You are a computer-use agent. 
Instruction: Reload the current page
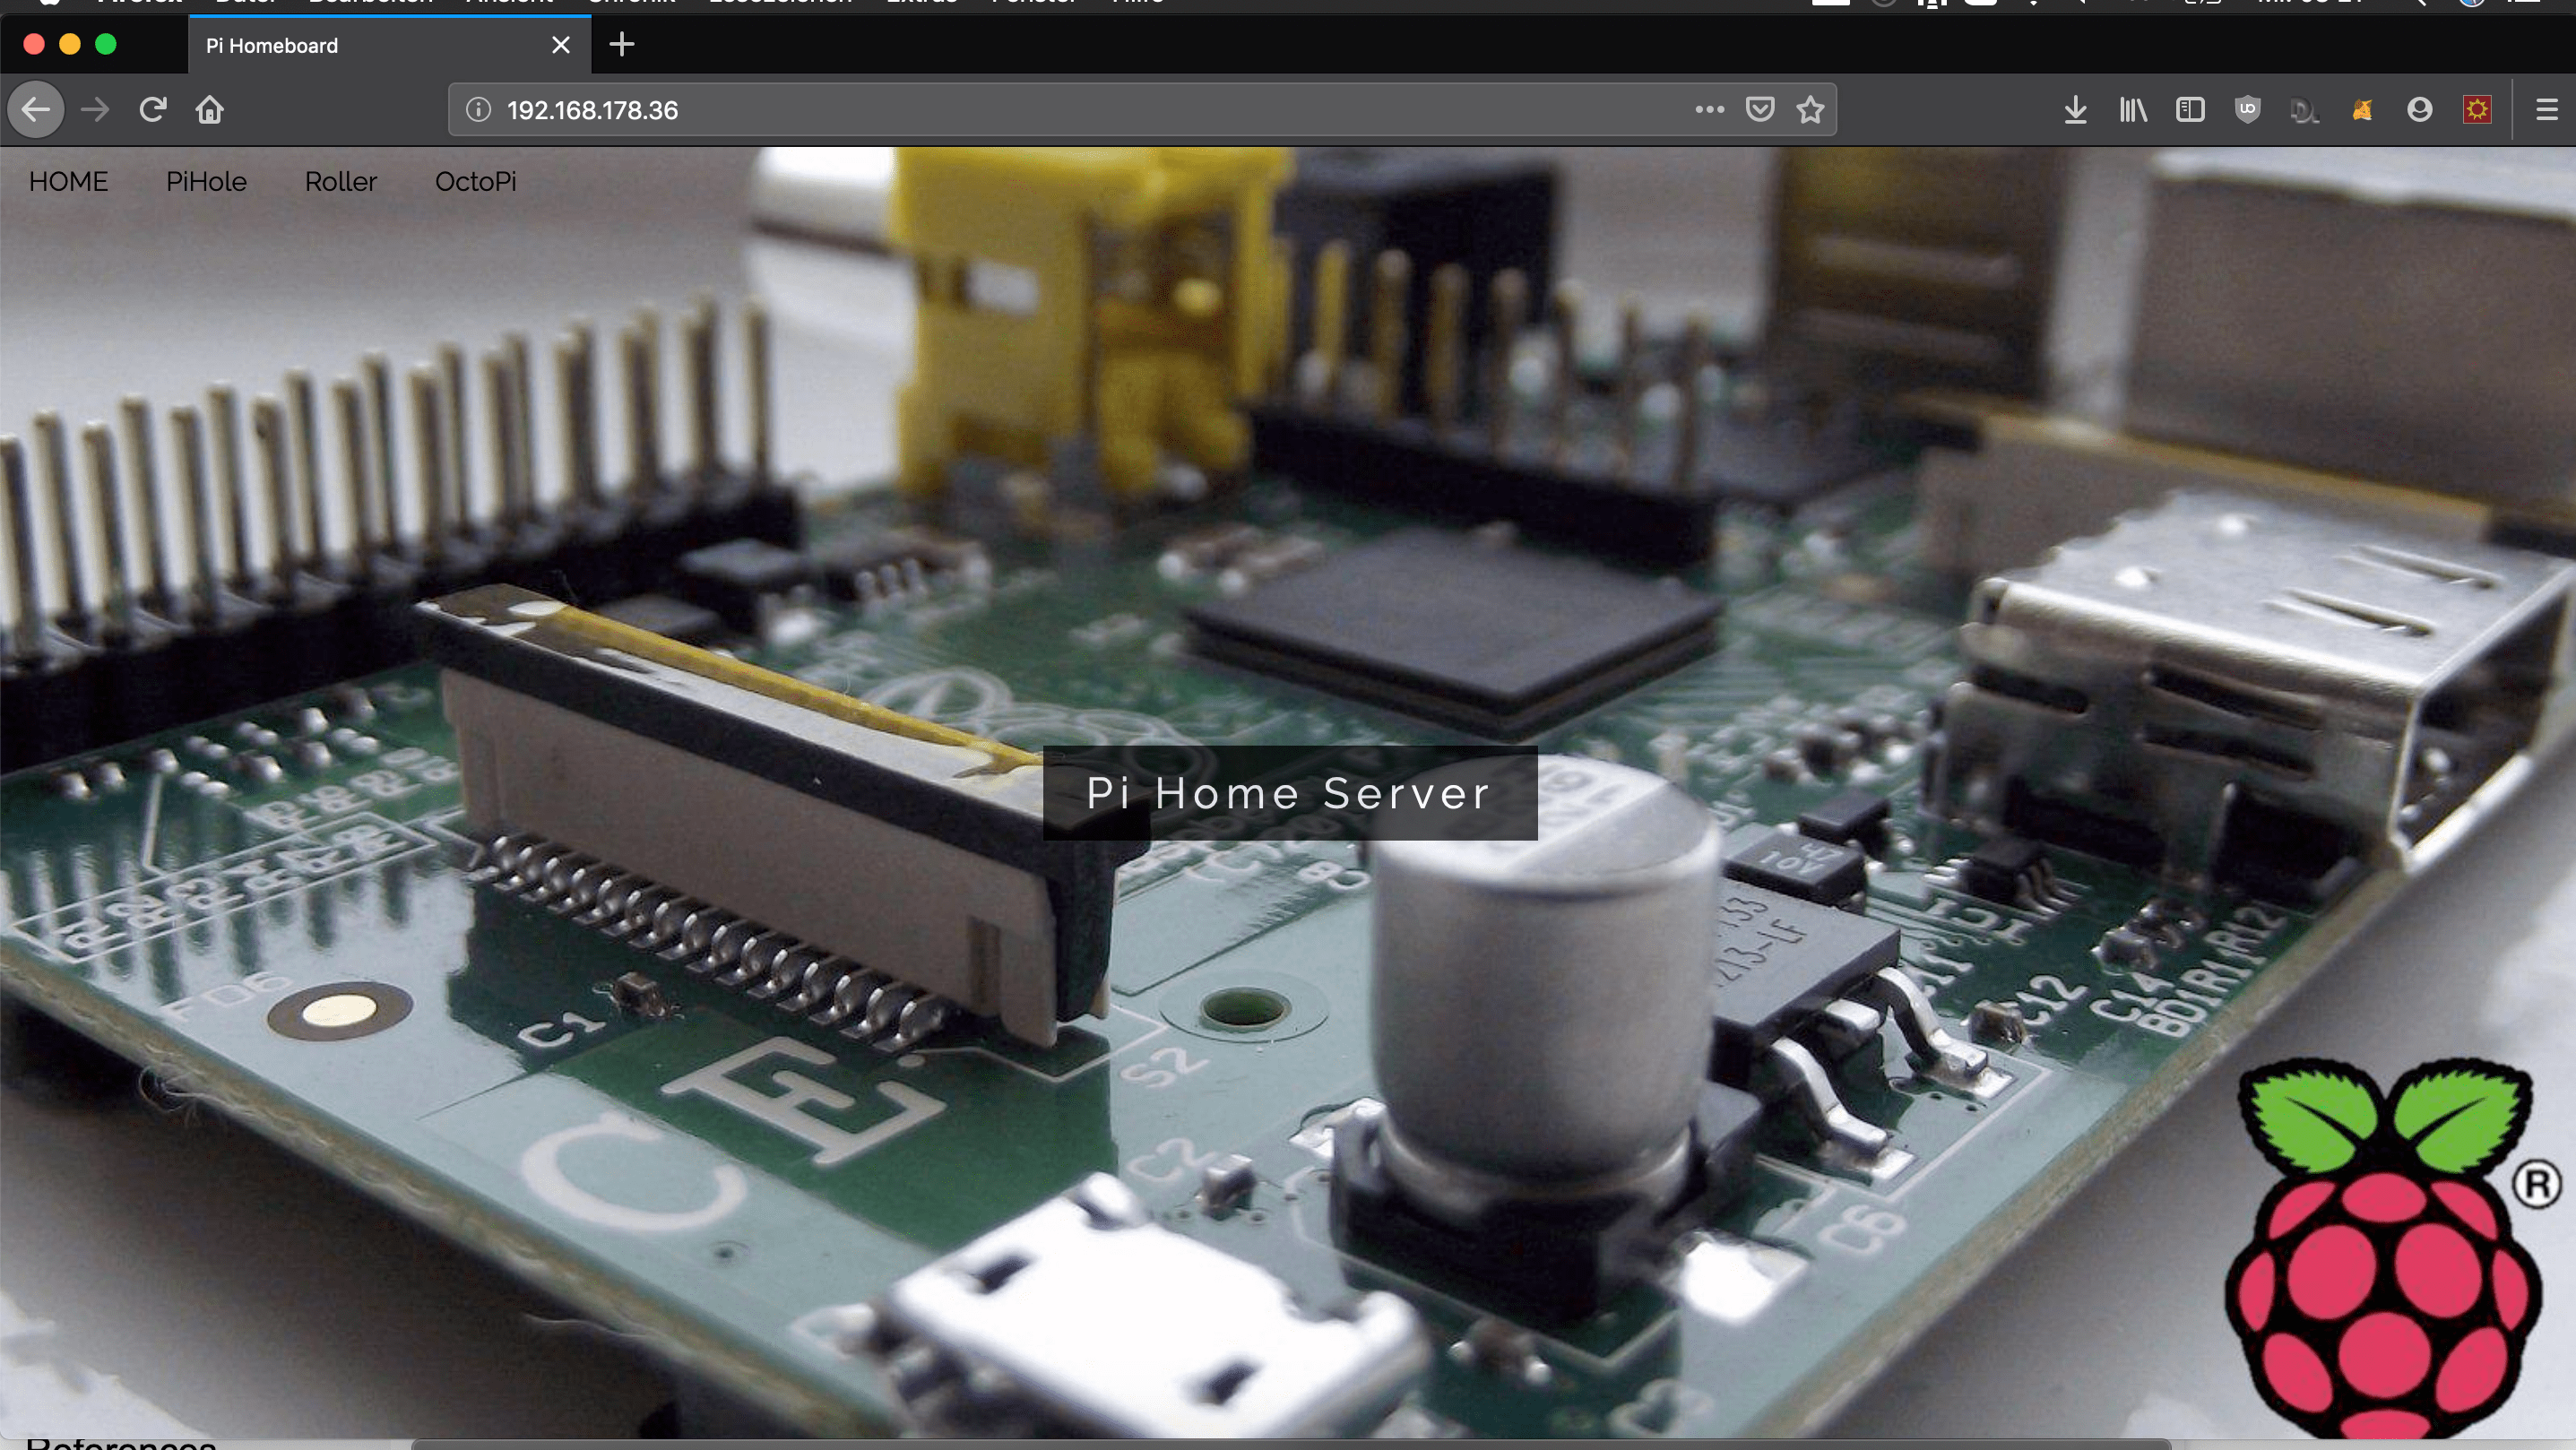click(152, 110)
